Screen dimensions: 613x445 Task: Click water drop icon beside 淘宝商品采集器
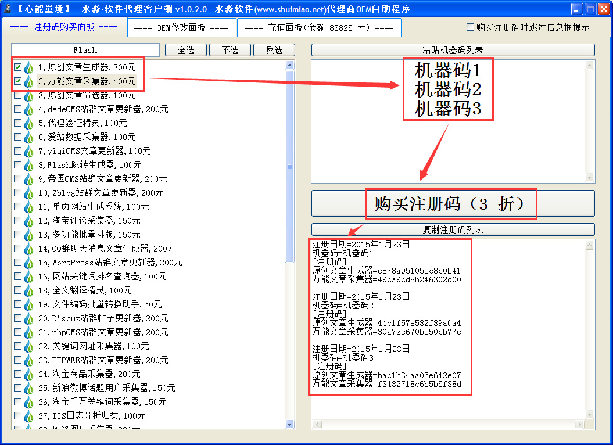click(x=28, y=374)
